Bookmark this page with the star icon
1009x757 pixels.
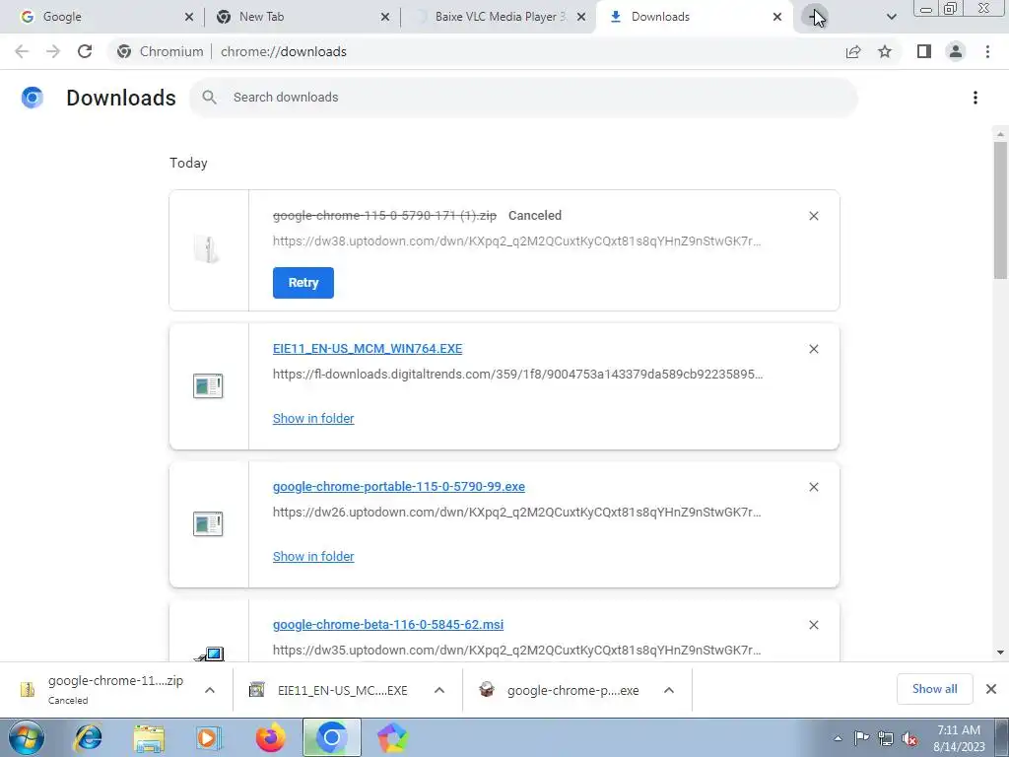point(885,51)
